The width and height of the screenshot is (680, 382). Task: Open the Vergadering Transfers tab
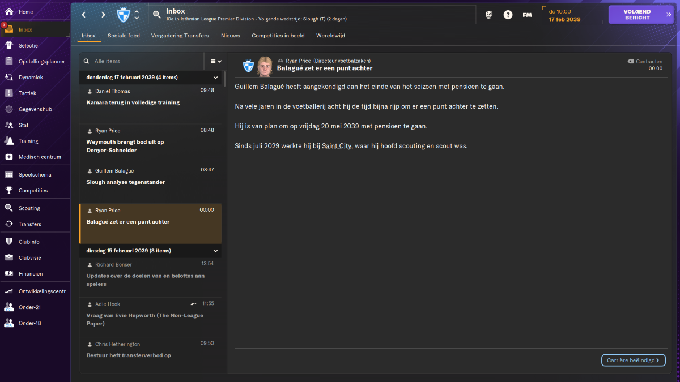tap(180, 36)
